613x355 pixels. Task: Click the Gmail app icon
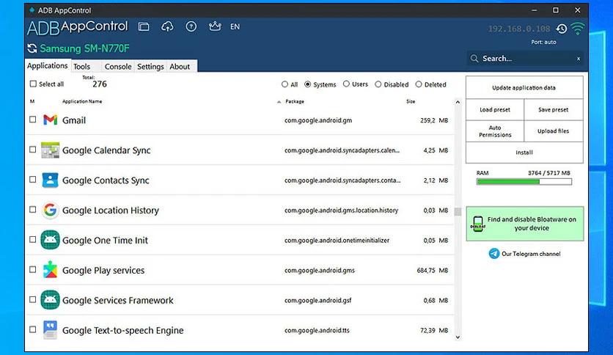pyautogui.click(x=50, y=120)
